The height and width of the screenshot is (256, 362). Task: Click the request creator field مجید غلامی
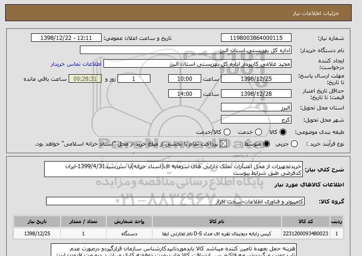click(197, 64)
